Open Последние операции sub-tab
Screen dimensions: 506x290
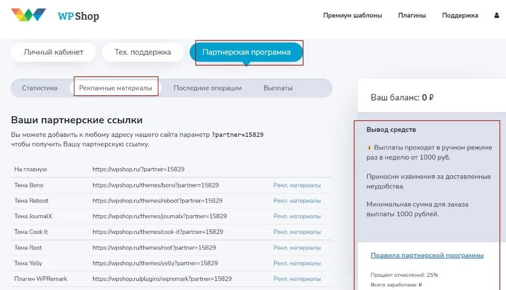coord(207,88)
